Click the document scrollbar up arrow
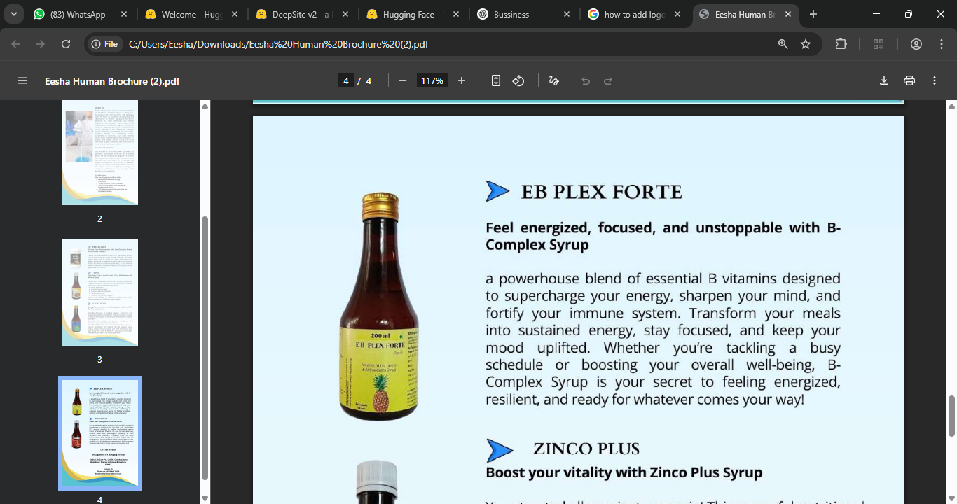957x504 pixels. click(951, 106)
